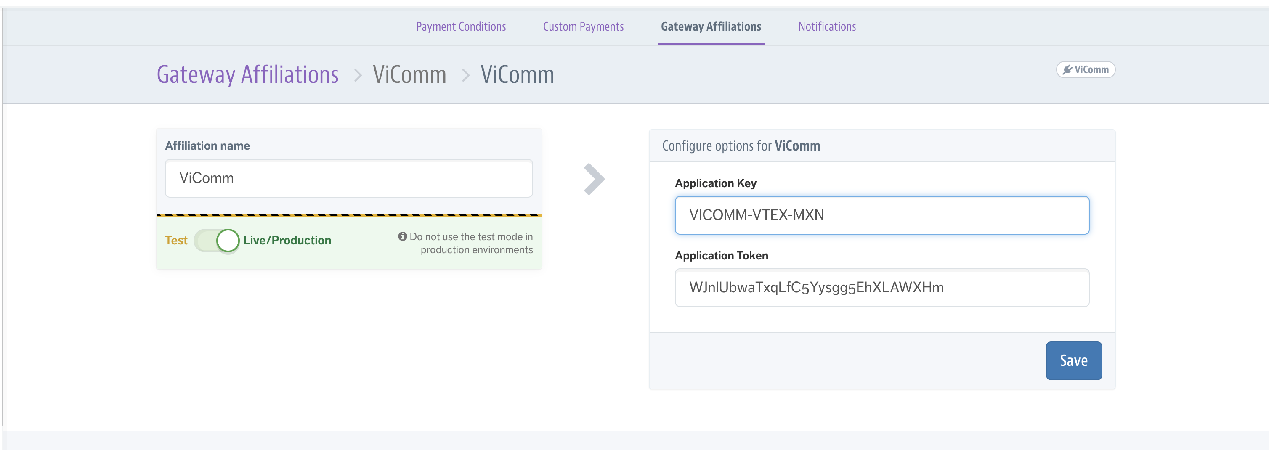Go to the Notifications tab
Screen dimensions: 1269x450
coord(827,26)
